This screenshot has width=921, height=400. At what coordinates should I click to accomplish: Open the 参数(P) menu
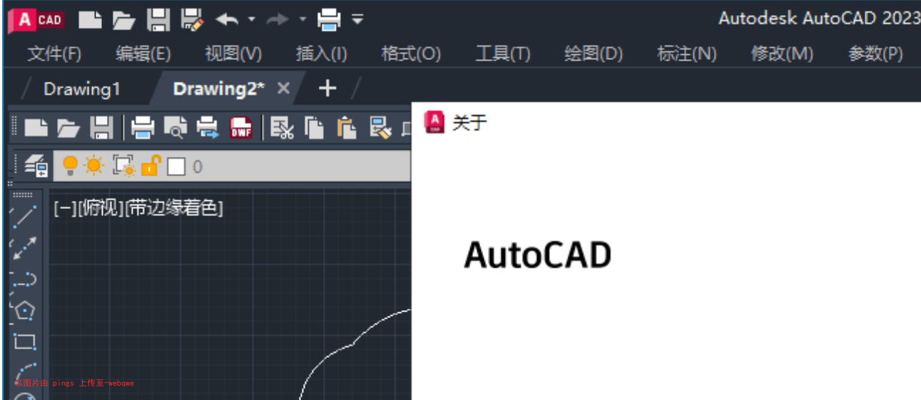(875, 53)
